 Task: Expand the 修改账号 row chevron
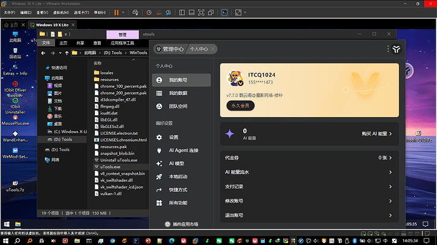(x=391, y=201)
